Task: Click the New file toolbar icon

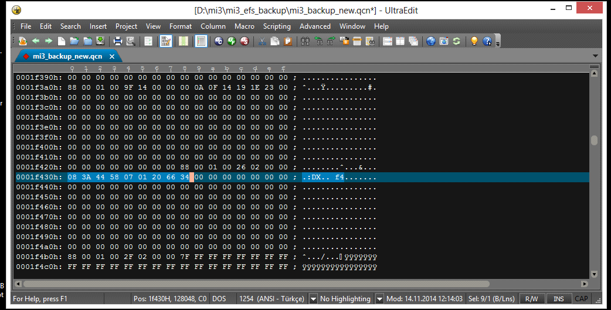Action: 62,41
